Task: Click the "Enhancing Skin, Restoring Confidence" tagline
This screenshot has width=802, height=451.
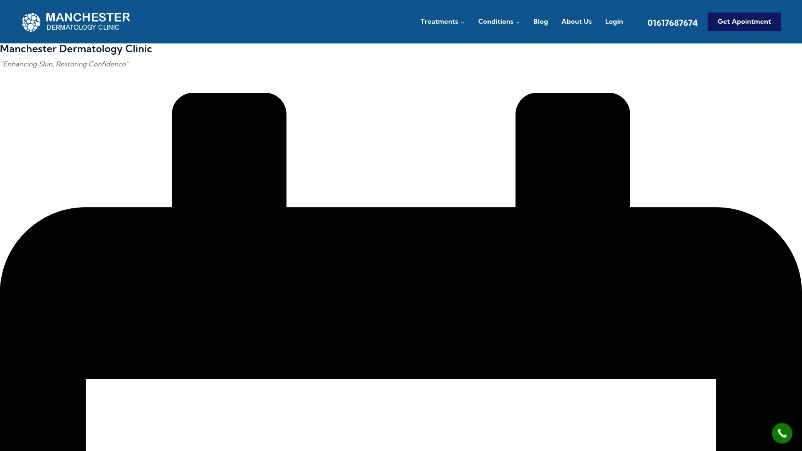Action: point(65,64)
